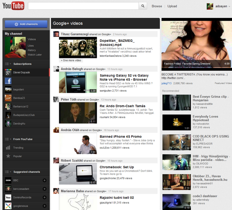Click the Add channels button
The image size is (232, 210).
pyautogui.click(x=26, y=24)
